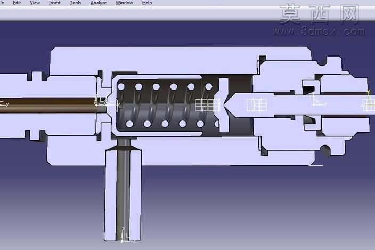Select the sectioned valve housing body

[181, 60]
